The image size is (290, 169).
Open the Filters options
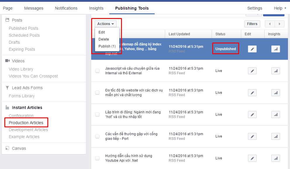tap(252, 24)
